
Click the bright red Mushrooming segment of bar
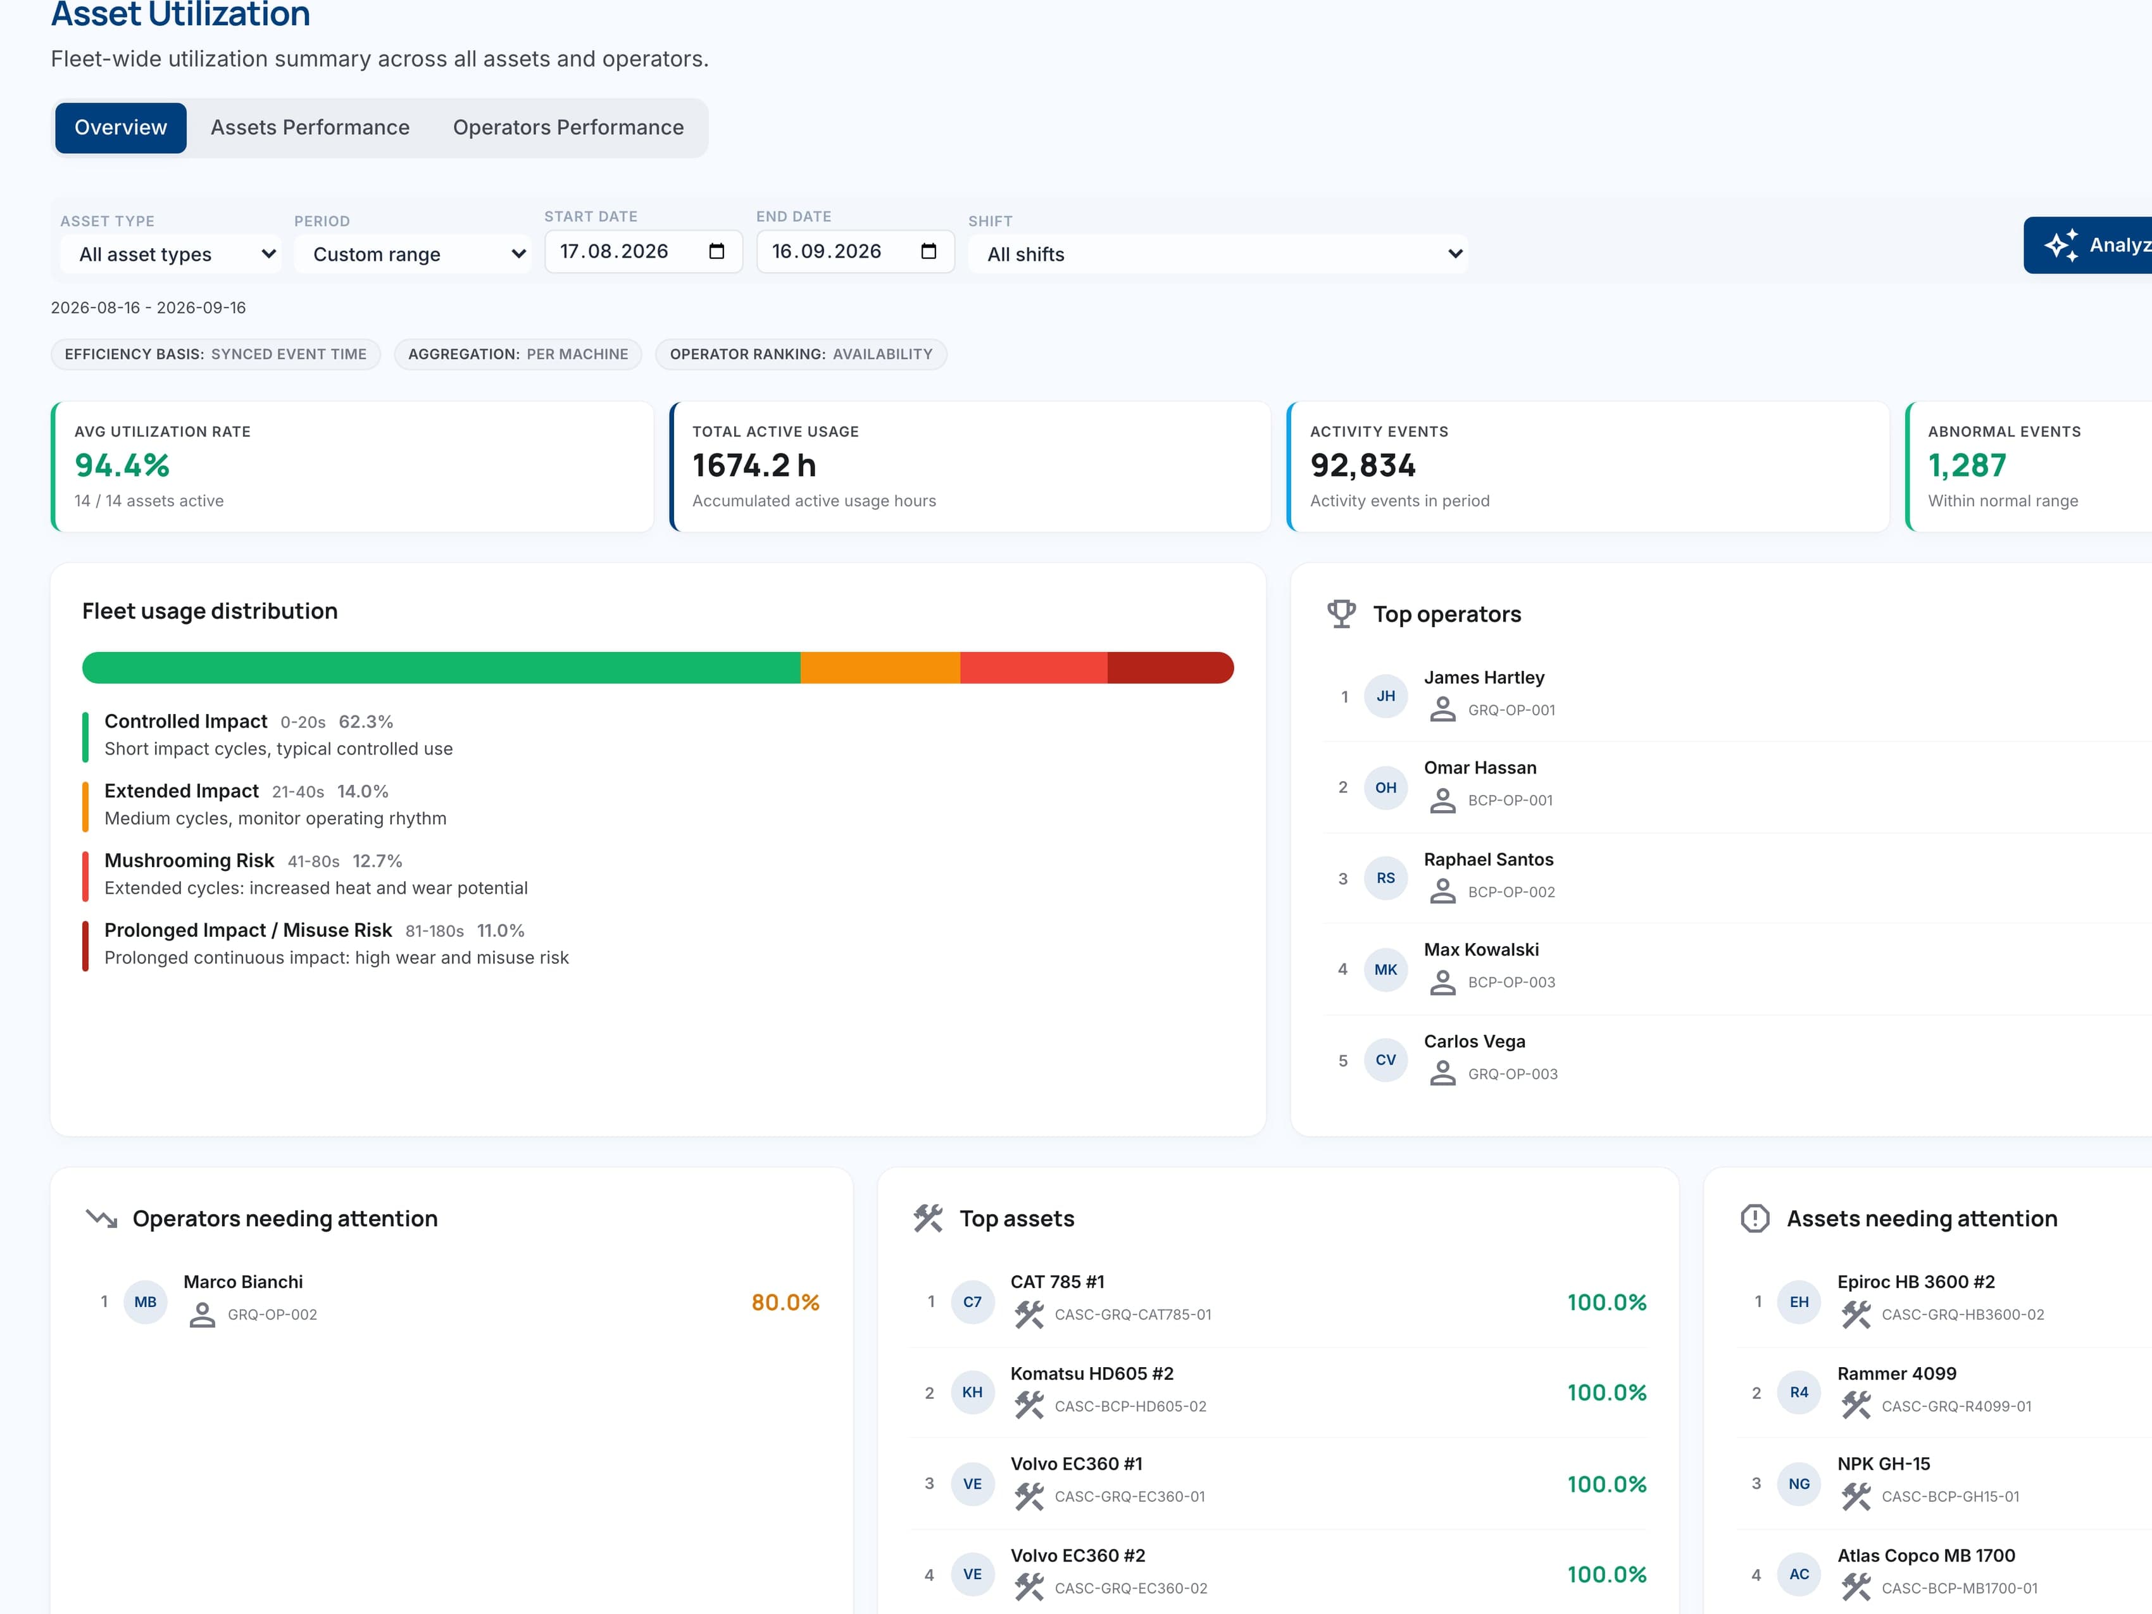coord(1033,667)
